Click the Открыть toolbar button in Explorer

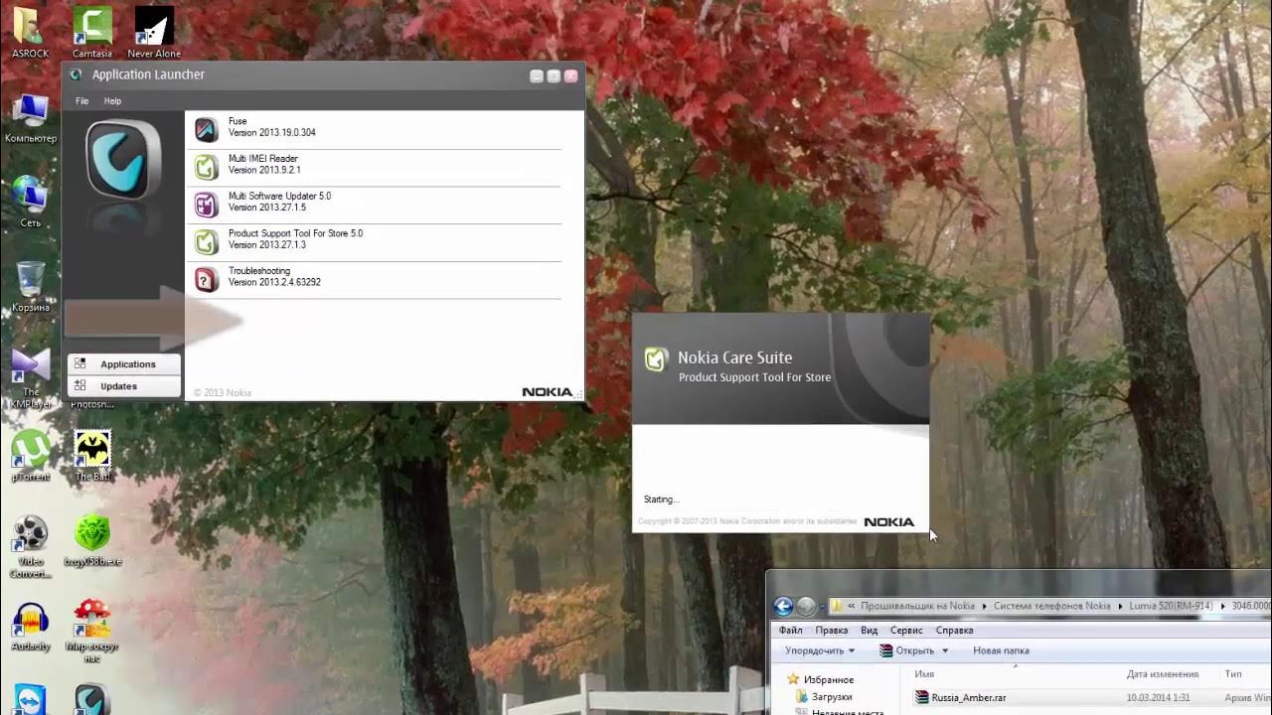click(x=907, y=650)
